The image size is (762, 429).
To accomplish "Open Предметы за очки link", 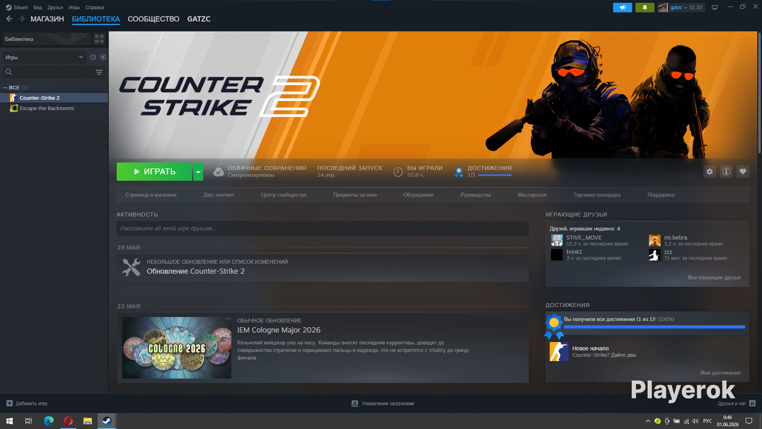I will point(355,195).
